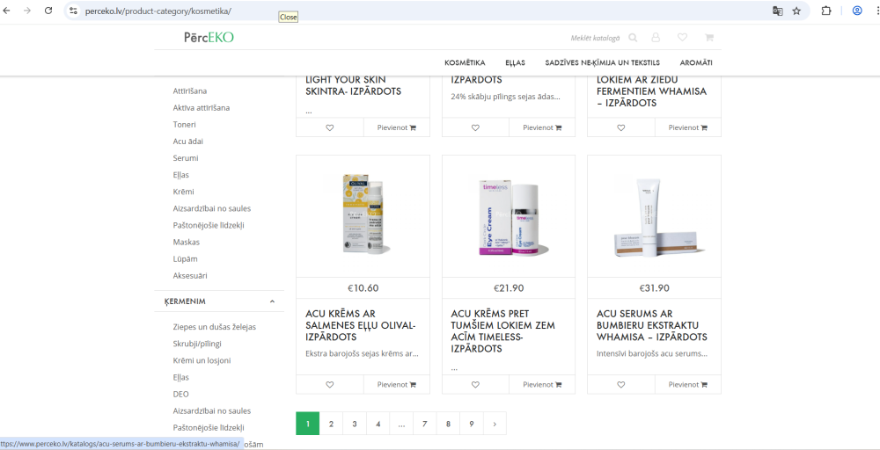Click the search magnifier icon in header
This screenshot has width=880, height=450.
point(633,38)
